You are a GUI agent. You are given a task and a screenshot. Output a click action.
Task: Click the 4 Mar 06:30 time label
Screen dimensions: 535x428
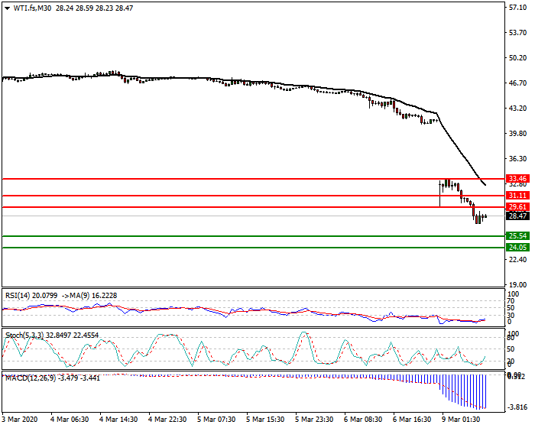[x=70, y=419]
